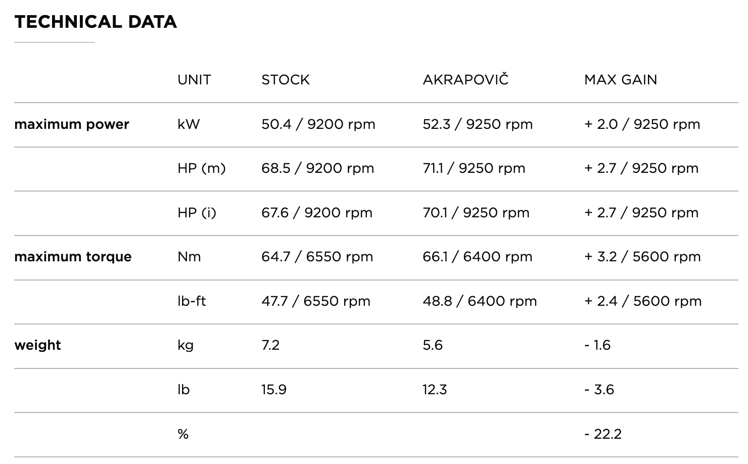
Task: Click the Akrapovič kW value 52.3 / 9250 rpm
Action: coord(478,124)
